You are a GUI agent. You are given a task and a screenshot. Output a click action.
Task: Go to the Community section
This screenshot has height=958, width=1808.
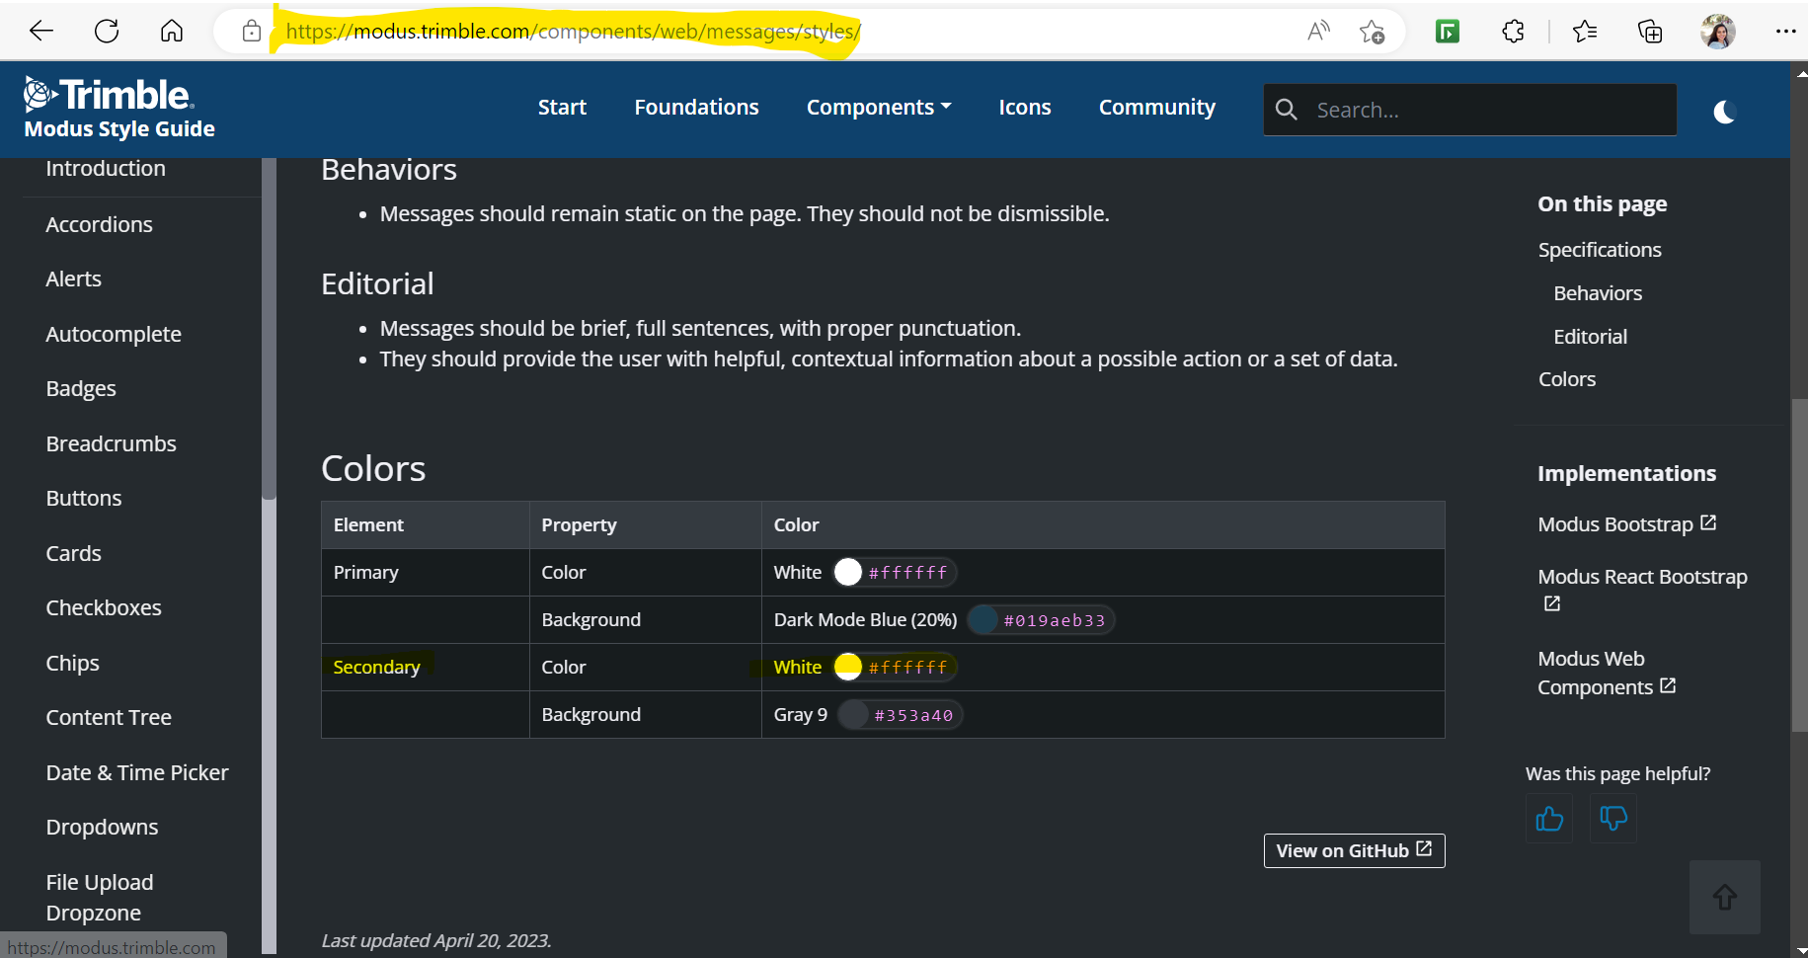point(1156,107)
